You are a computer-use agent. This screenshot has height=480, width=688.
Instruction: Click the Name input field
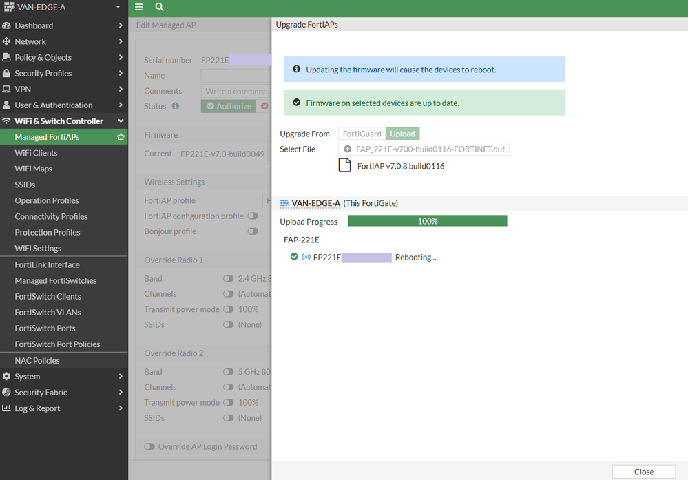[236, 76]
